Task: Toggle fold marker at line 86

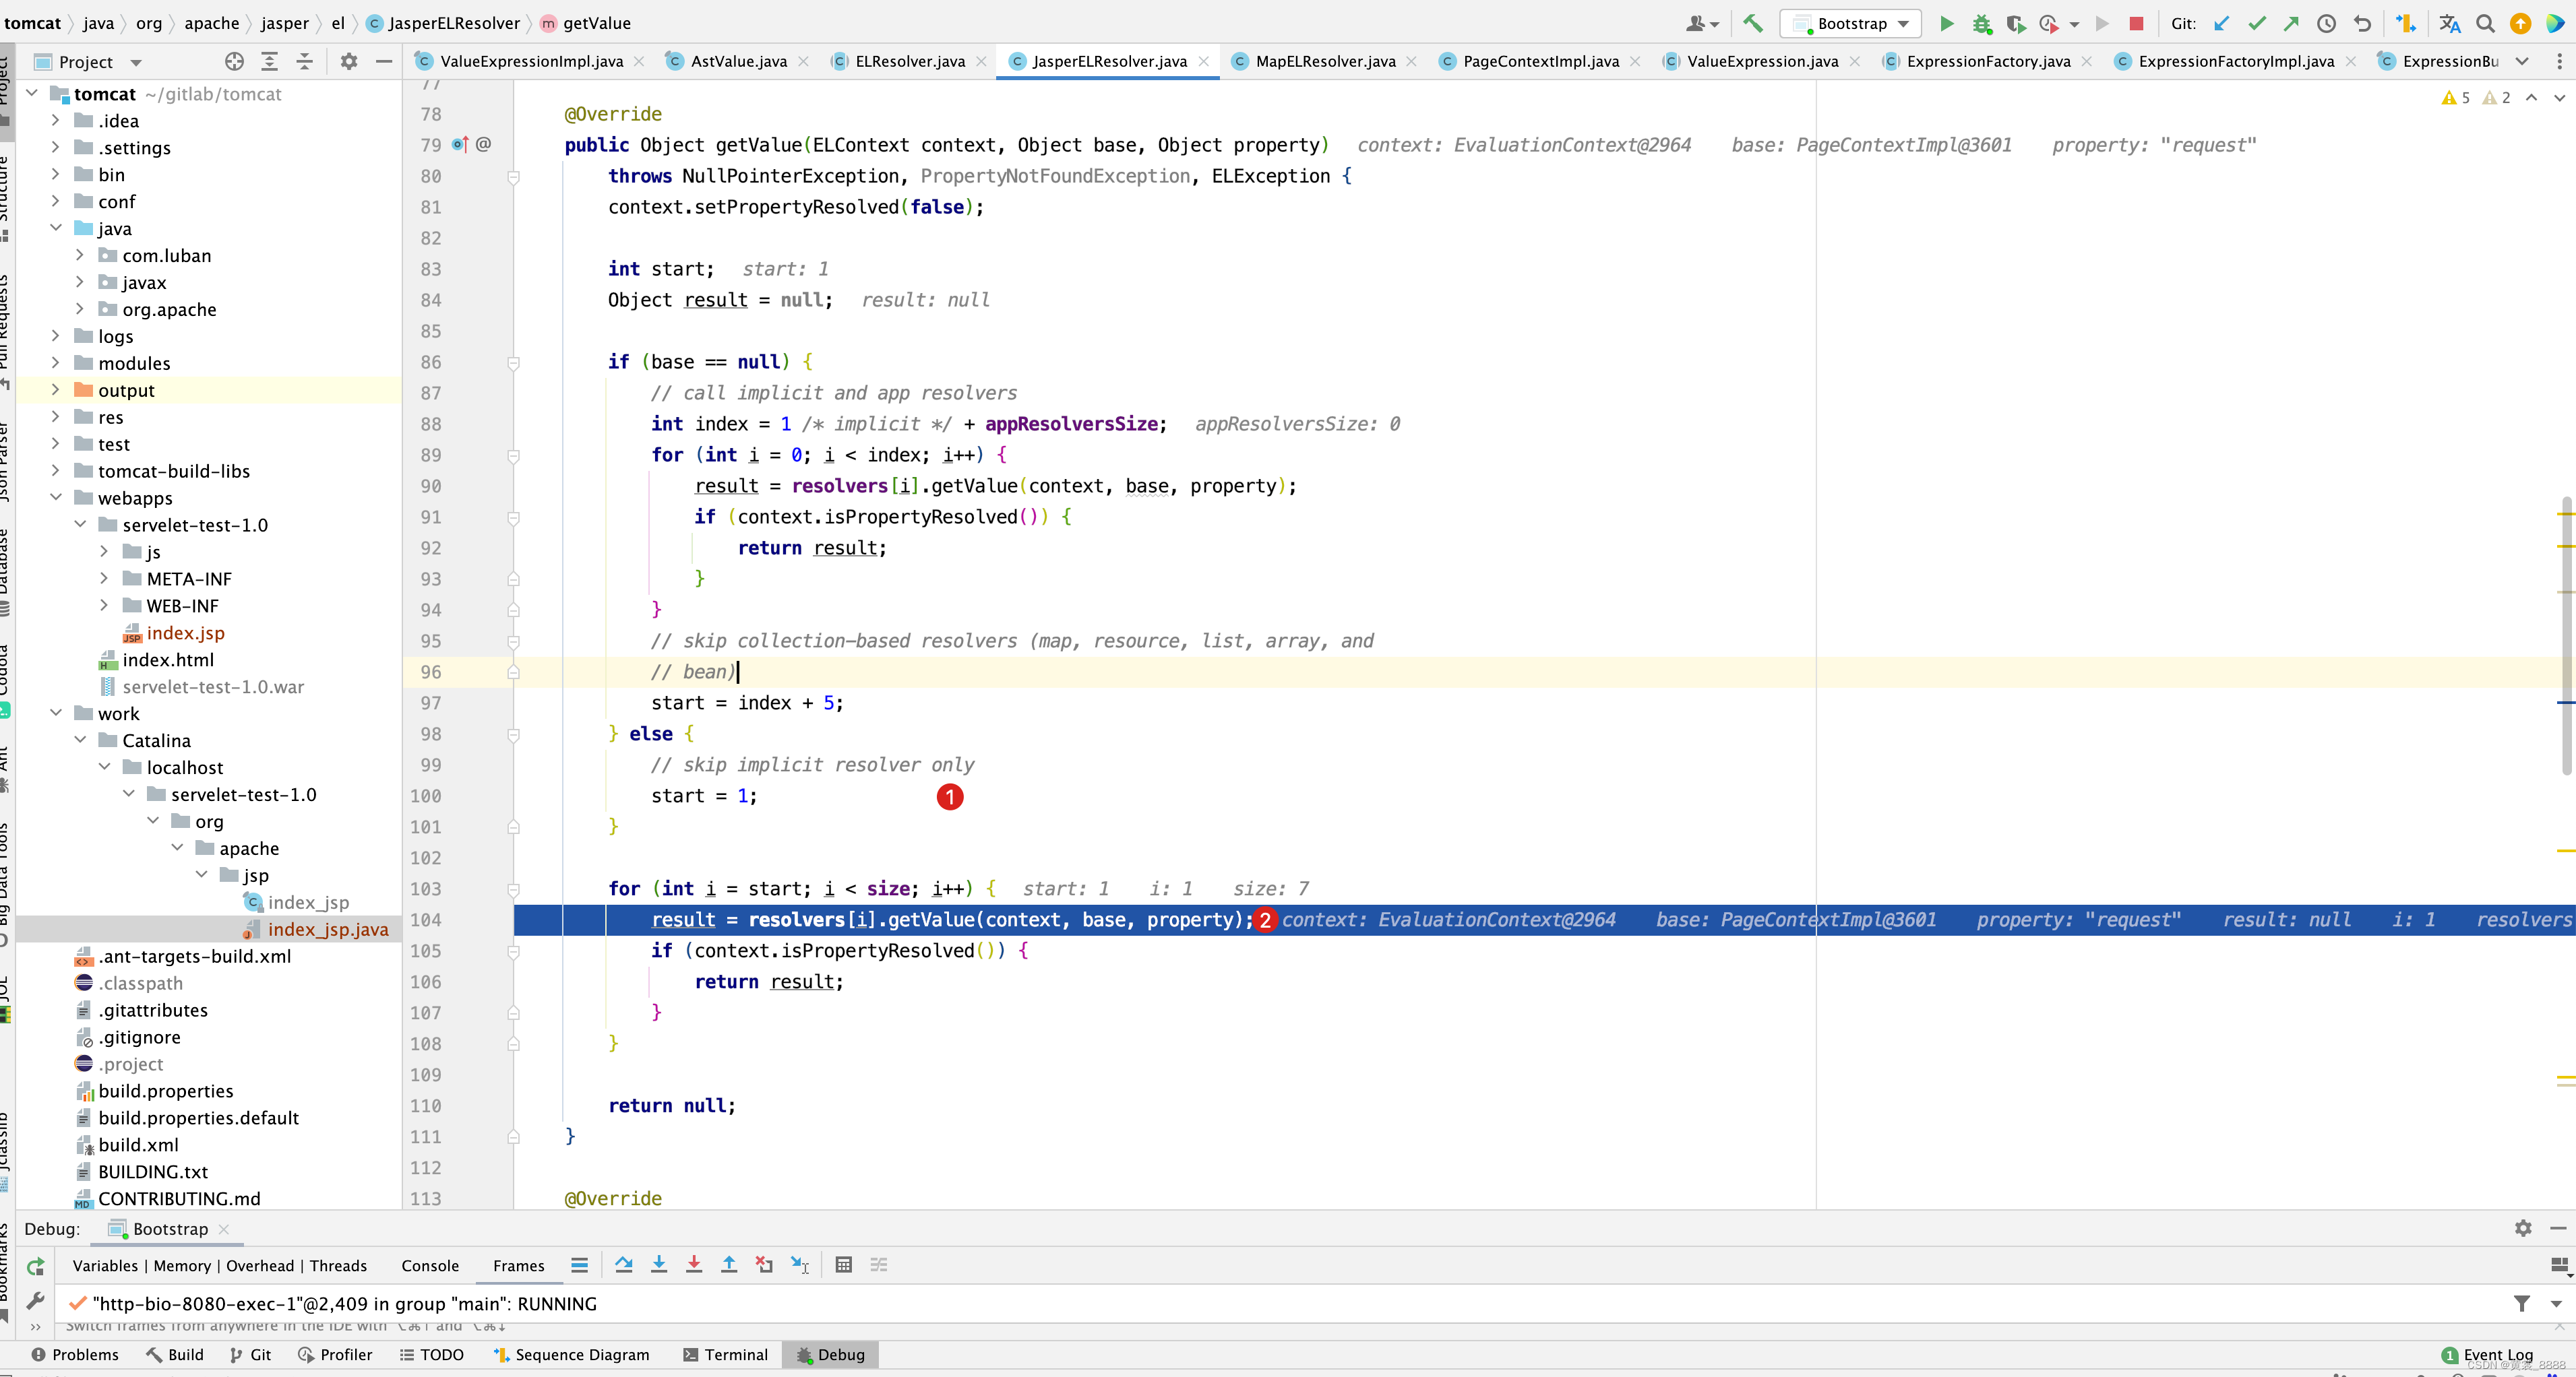Action: (513, 362)
